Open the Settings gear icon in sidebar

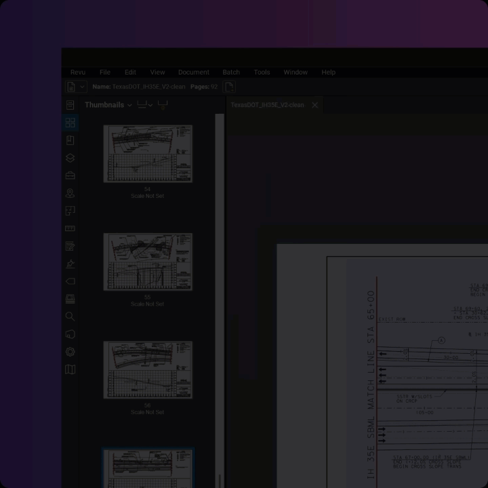point(70,352)
